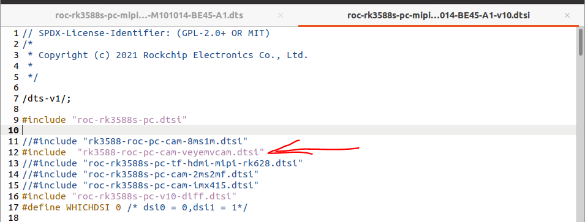Place cursor on empty line 10
The image size is (585, 222).
point(298,130)
